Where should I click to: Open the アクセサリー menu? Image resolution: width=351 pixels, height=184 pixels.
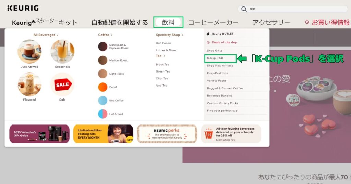pyautogui.click(x=271, y=22)
